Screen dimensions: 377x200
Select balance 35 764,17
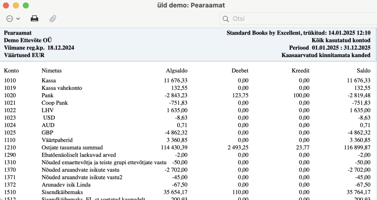359,192
